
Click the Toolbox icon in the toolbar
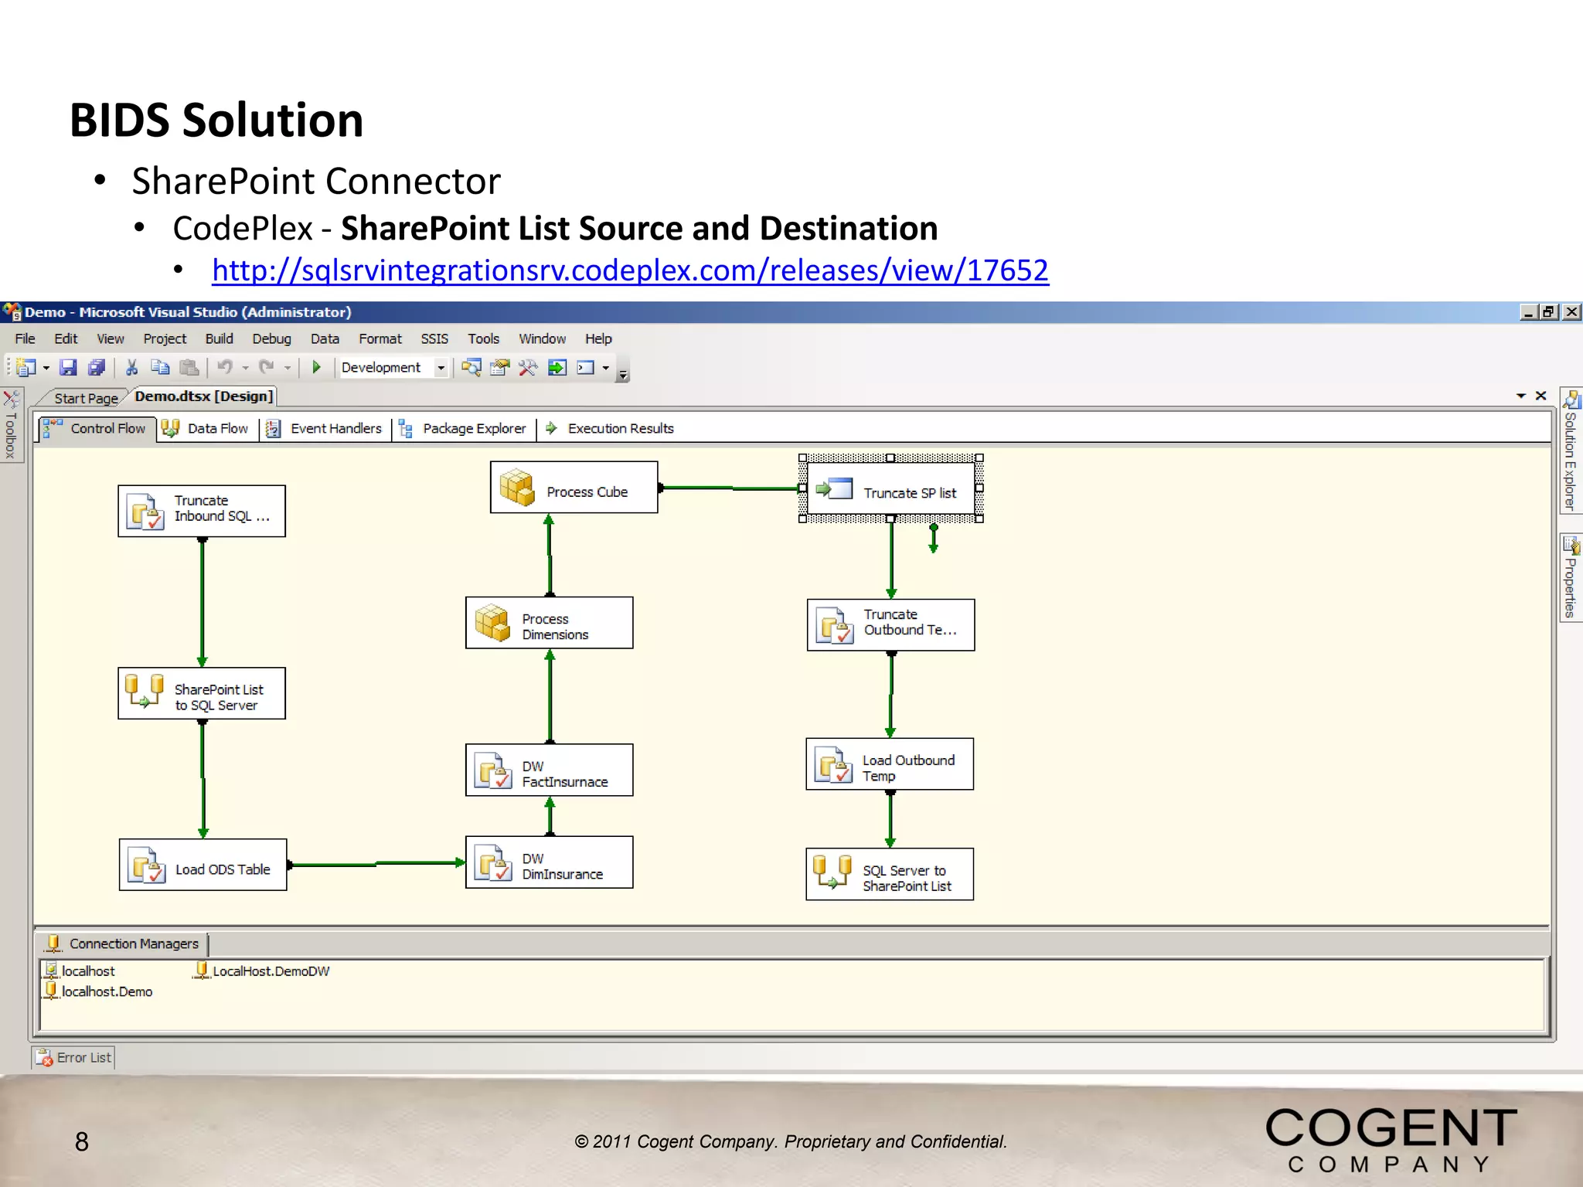coord(528,368)
